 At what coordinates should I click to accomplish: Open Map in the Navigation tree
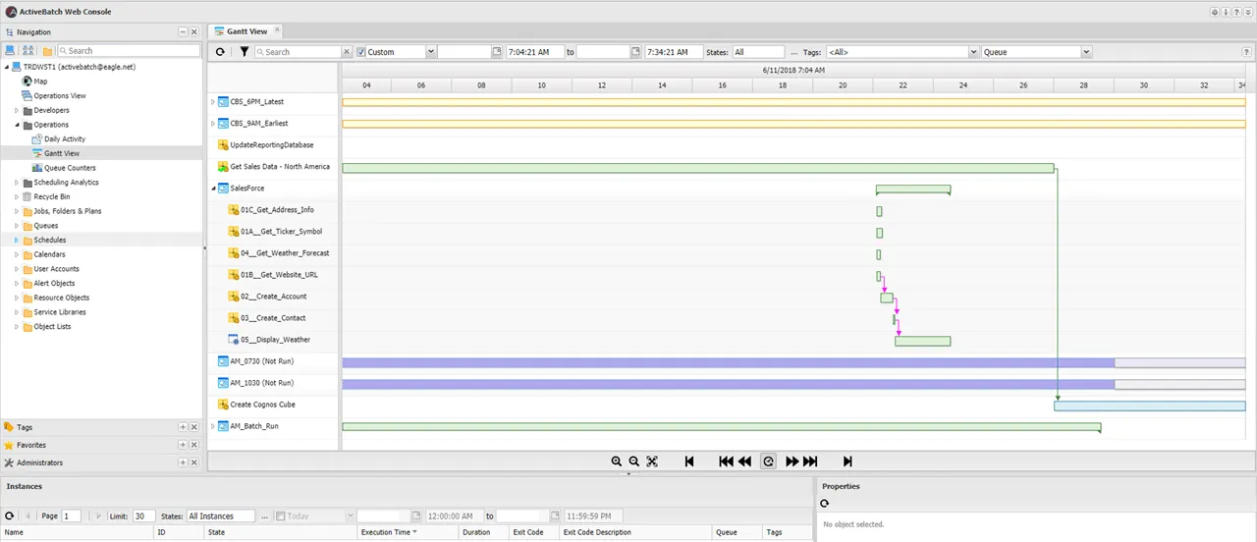40,81
